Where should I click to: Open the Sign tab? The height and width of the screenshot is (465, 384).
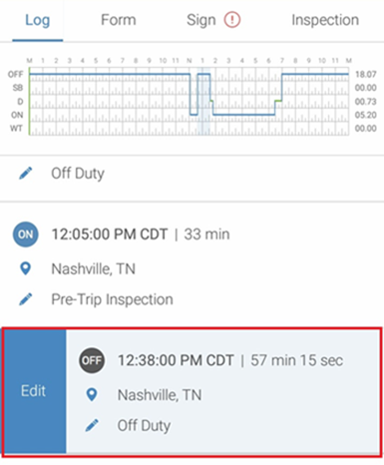click(x=201, y=20)
